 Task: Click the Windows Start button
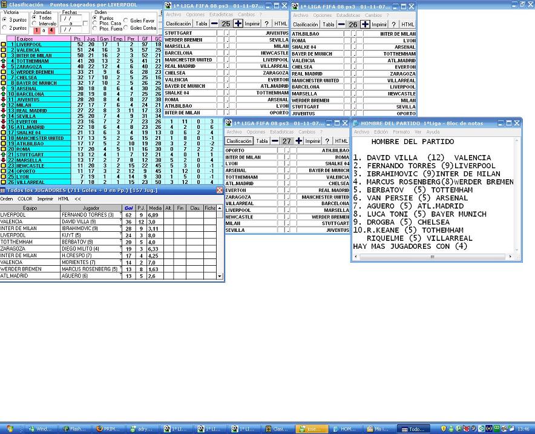10,429
